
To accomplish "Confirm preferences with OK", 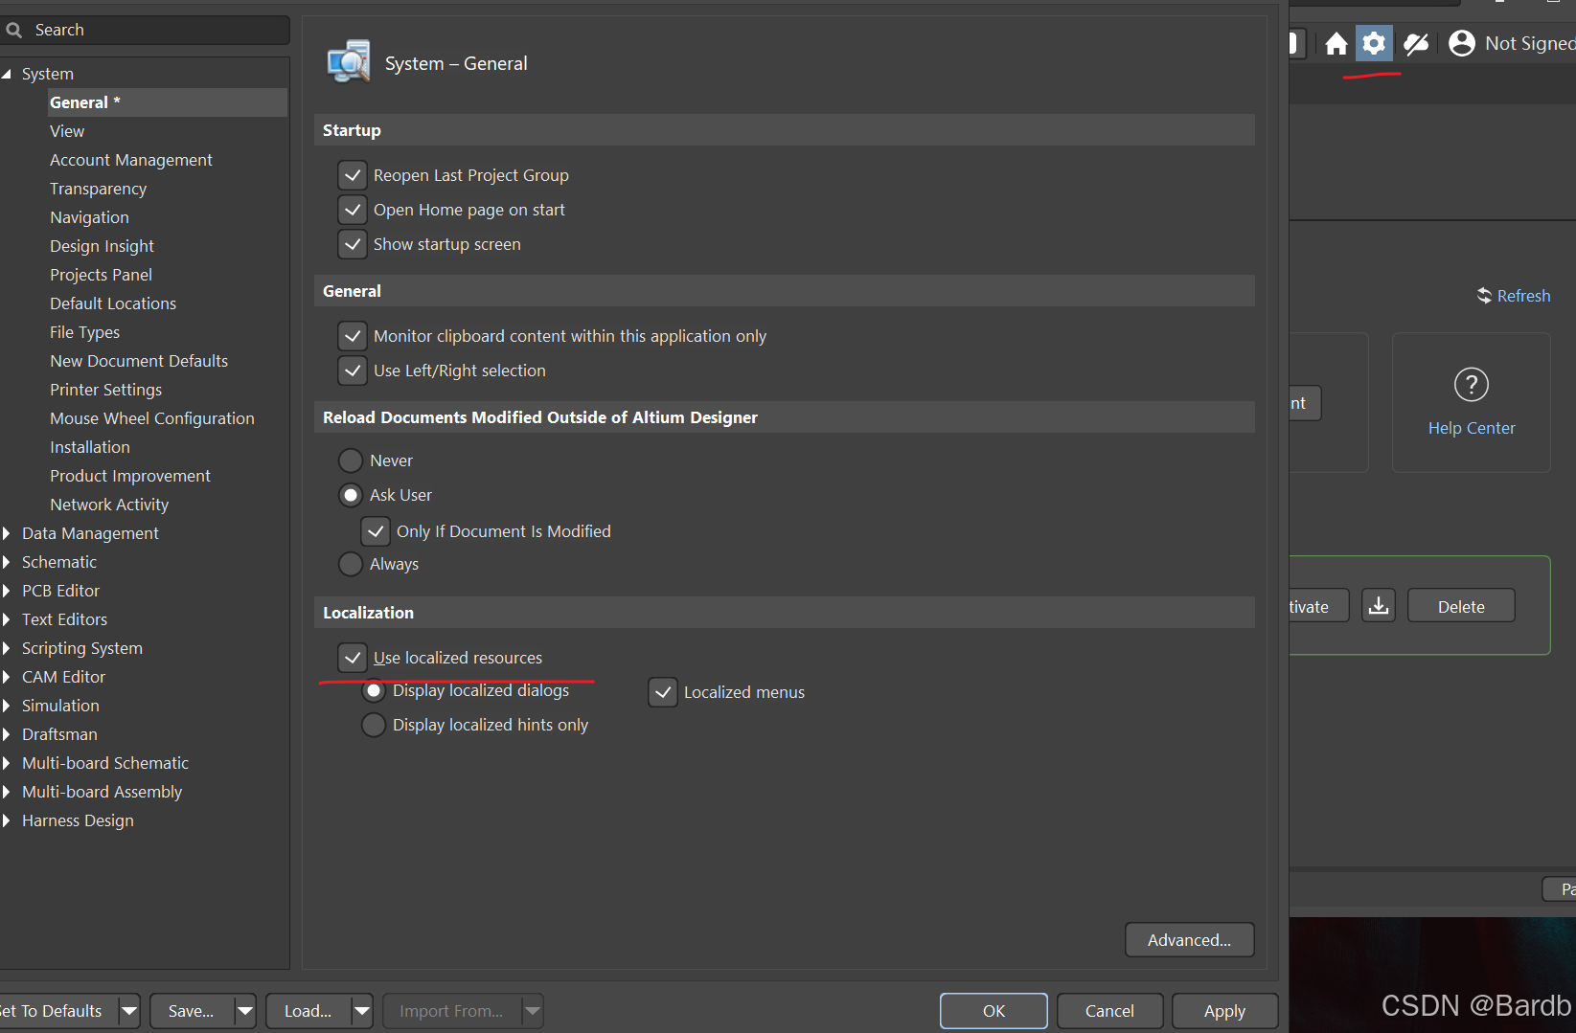I will (x=994, y=1011).
